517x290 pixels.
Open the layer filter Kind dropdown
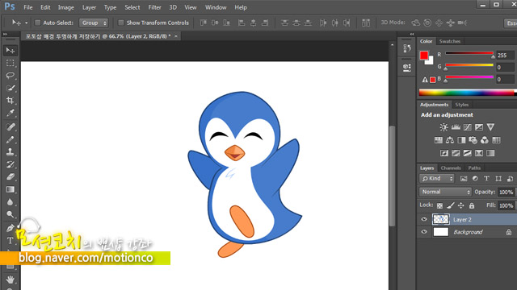(437, 179)
